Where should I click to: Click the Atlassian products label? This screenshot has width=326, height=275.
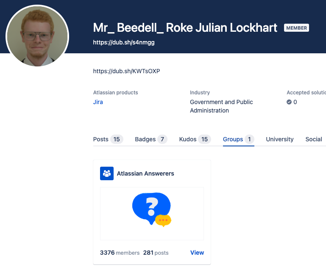[x=115, y=93]
